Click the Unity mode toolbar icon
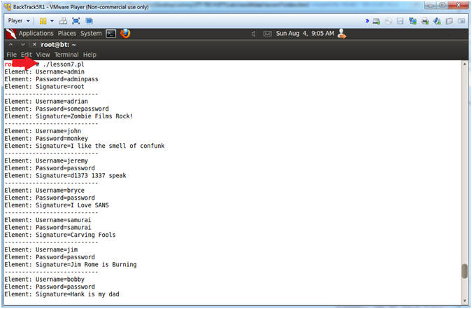The height and width of the screenshot is (309, 472). [x=89, y=21]
